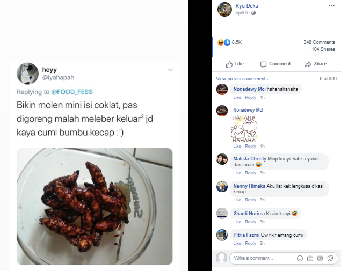Insert an emoji in the comment box
This screenshot has width=341, height=271.
click(x=300, y=258)
